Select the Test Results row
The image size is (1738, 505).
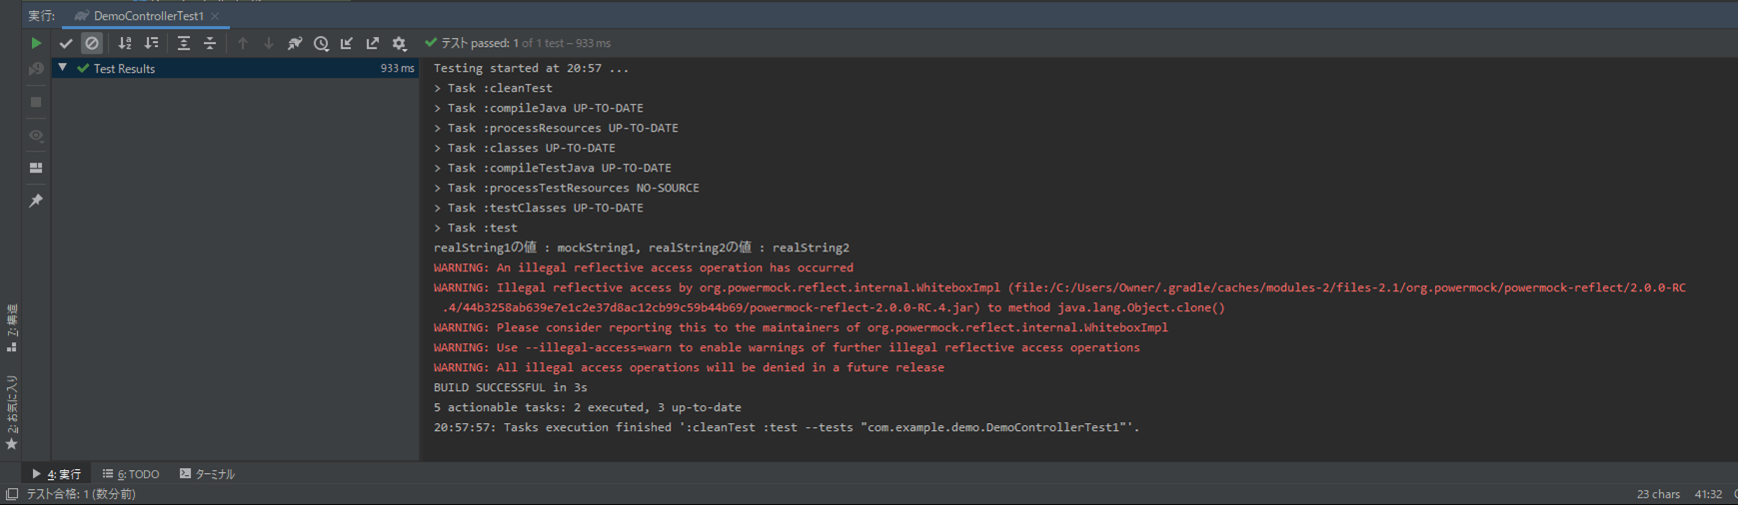point(236,68)
